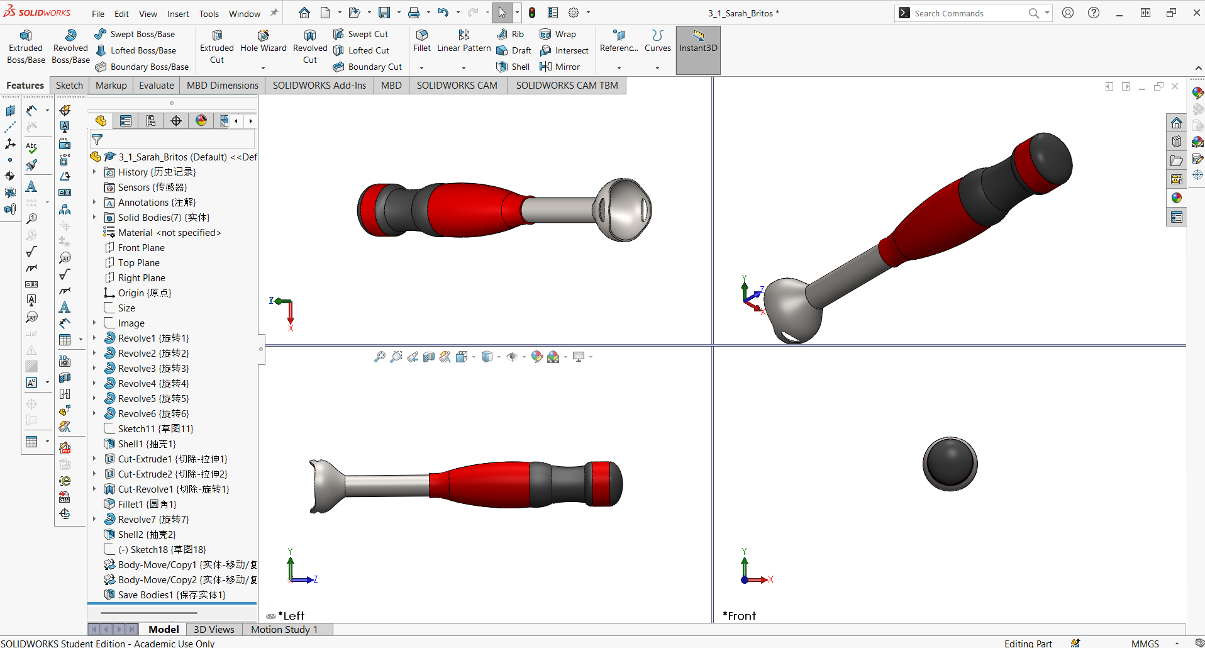This screenshot has height=648, width=1205.
Task: Switch to the PropertyManager tab
Action: 126,121
